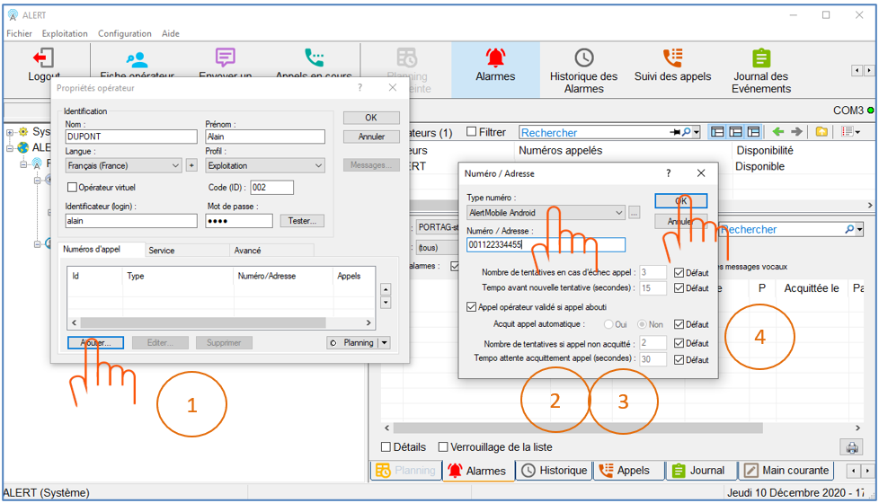Click the green forward arrow icon

pos(796,132)
